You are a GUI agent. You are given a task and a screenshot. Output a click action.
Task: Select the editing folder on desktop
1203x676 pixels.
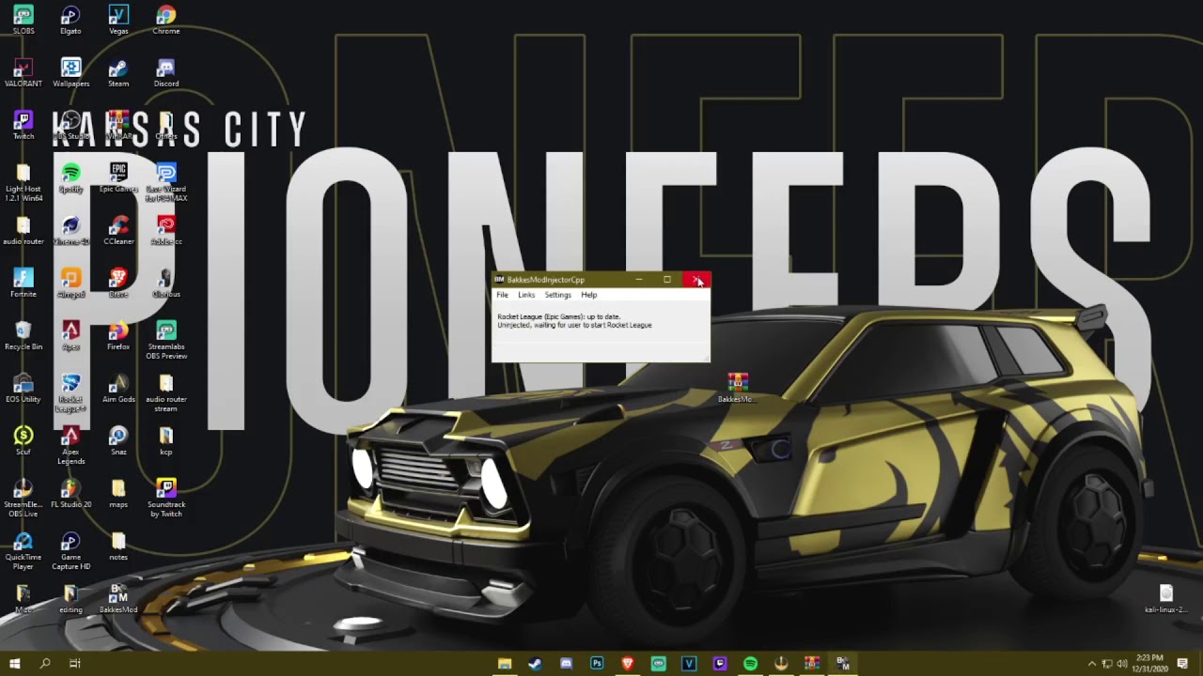(x=70, y=598)
